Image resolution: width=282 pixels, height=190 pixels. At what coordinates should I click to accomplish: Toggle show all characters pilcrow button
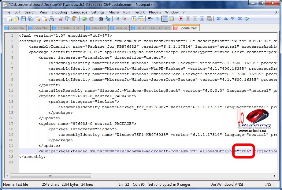click(x=157, y=19)
